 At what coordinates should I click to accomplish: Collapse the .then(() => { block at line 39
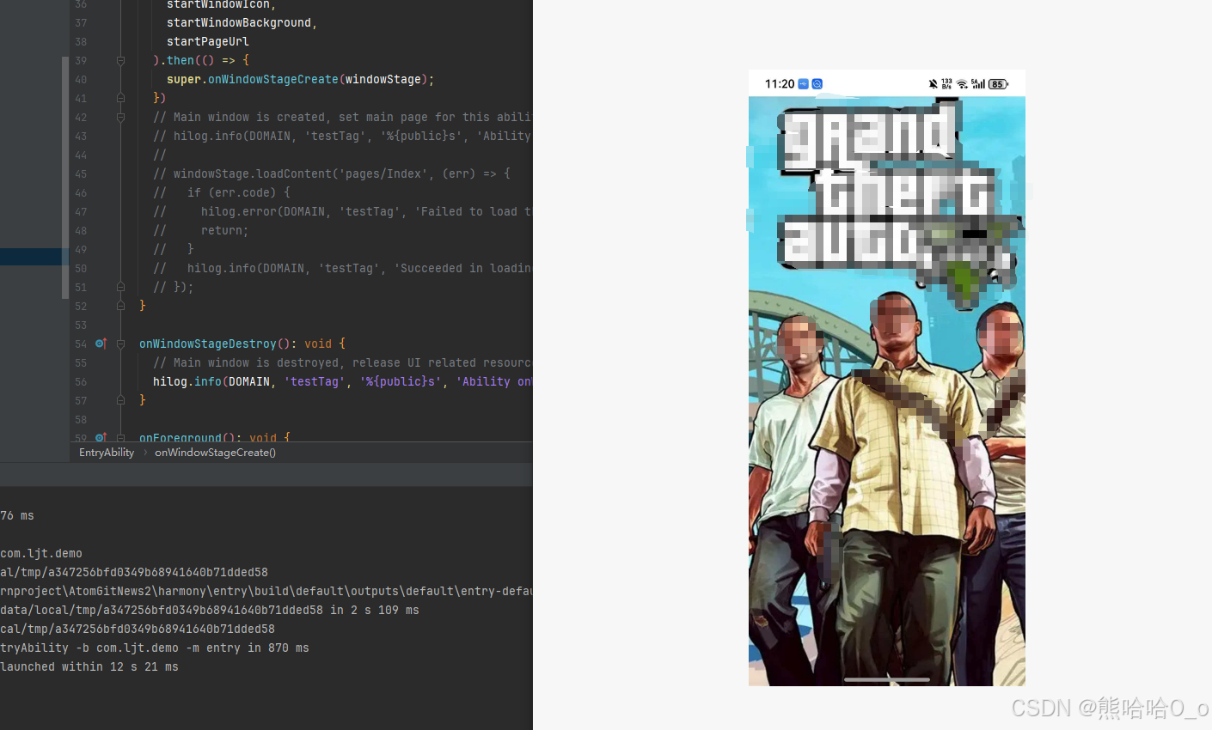120,60
